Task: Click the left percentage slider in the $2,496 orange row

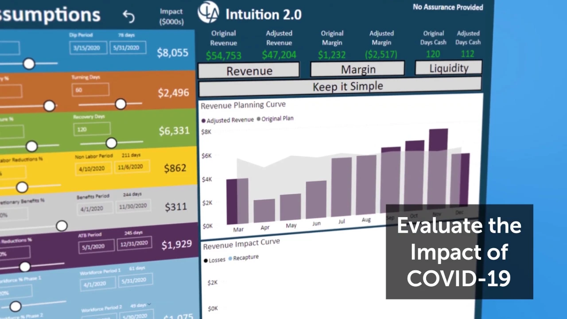Action: (49, 105)
